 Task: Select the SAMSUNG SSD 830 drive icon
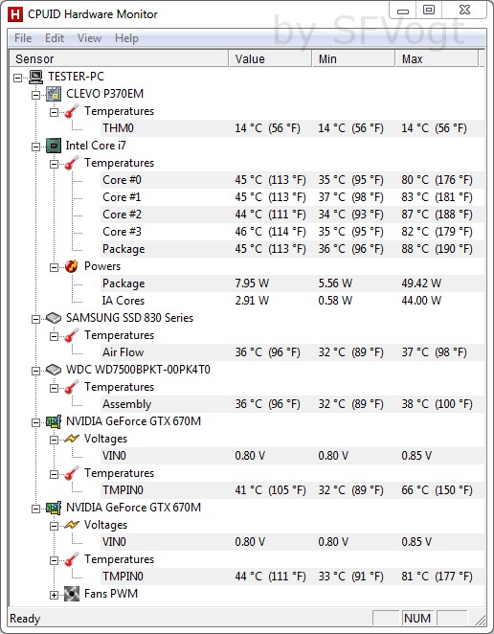[54, 318]
